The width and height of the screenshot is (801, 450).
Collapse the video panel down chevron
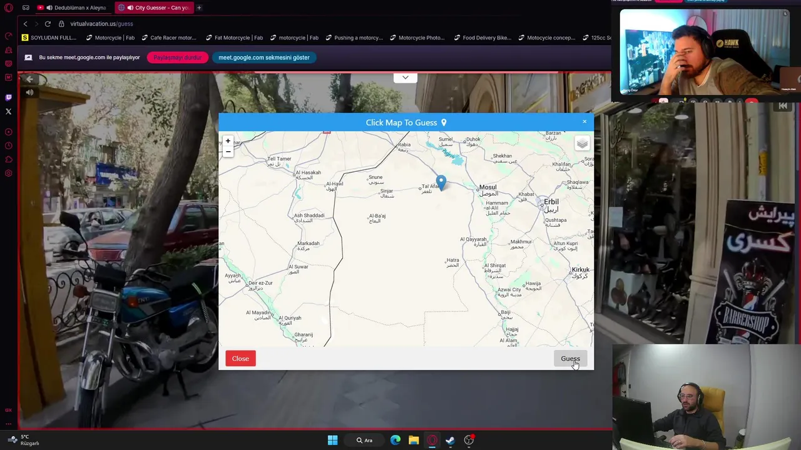[406, 77]
